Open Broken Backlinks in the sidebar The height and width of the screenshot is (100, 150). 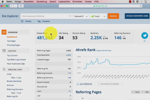14,81
